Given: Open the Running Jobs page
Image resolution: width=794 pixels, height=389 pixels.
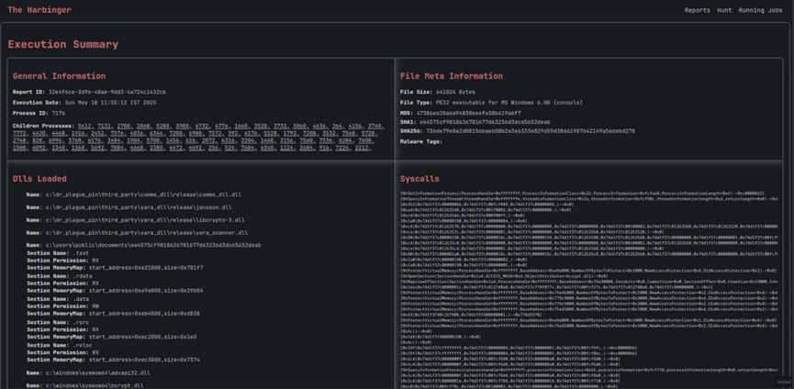Looking at the screenshot, I should coord(760,10).
